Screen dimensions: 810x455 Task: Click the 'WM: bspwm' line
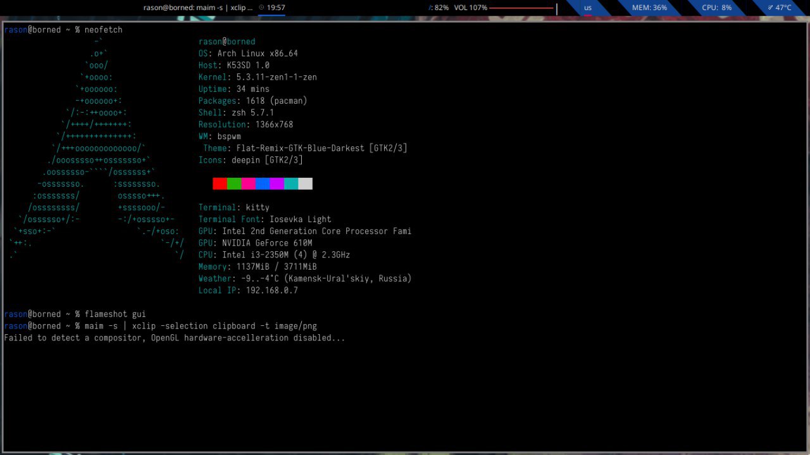[220, 136]
